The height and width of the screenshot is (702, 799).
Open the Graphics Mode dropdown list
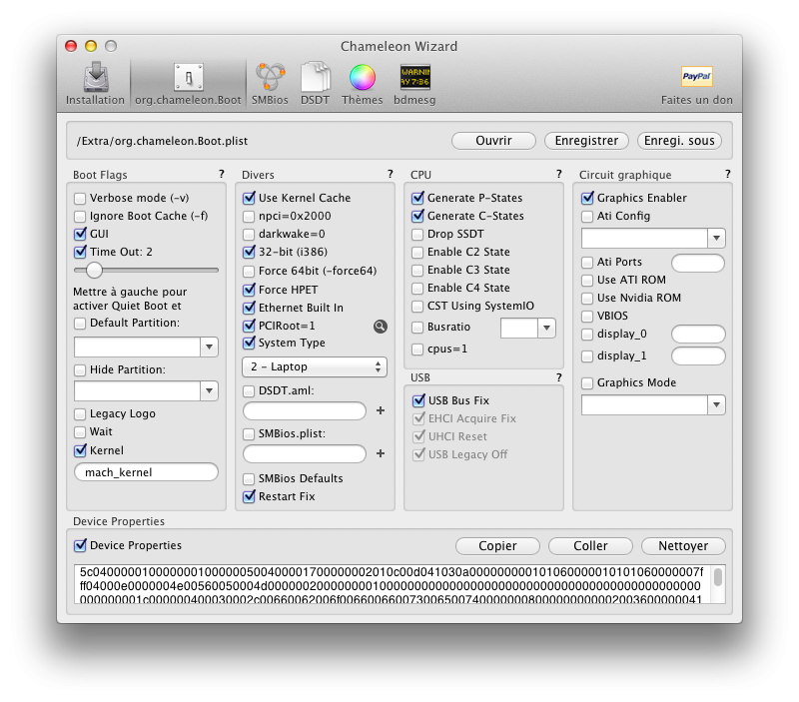click(x=716, y=404)
